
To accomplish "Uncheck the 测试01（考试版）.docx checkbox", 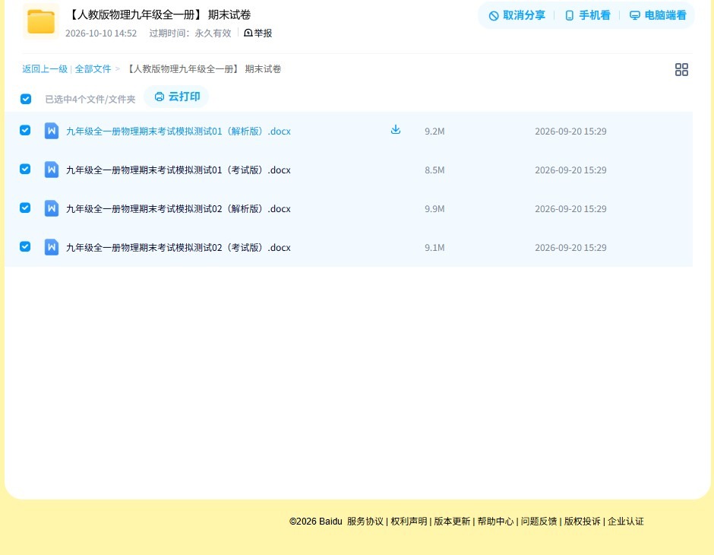I will coord(25,169).
